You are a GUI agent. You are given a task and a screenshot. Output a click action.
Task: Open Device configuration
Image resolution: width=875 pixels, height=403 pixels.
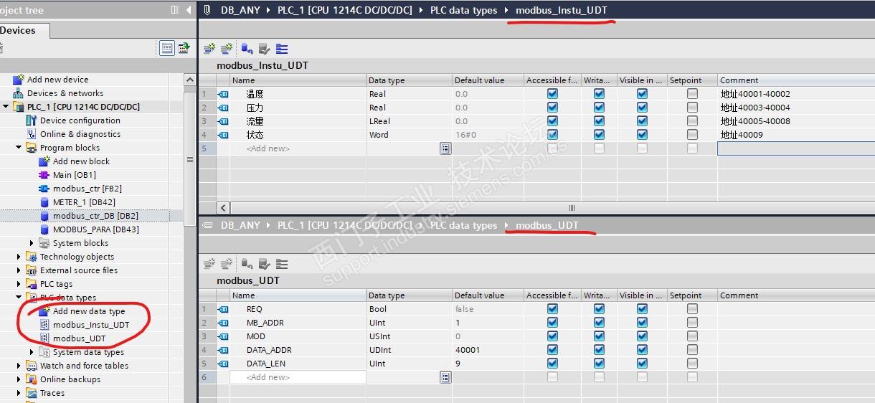click(x=80, y=120)
